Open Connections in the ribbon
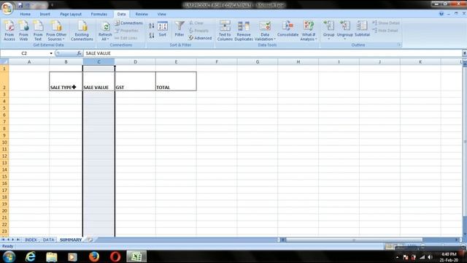 click(129, 23)
